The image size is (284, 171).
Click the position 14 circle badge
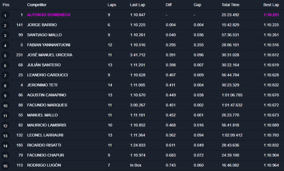5,146
